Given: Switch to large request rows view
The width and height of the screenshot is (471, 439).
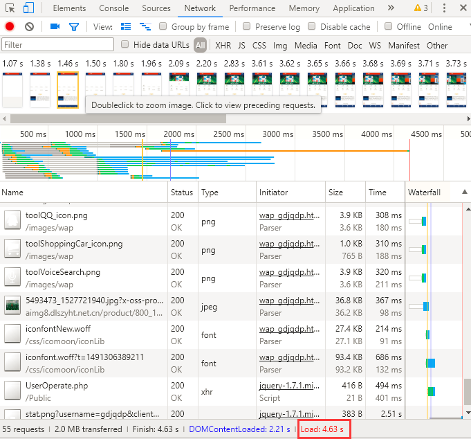Looking at the screenshot, I should 126,27.
